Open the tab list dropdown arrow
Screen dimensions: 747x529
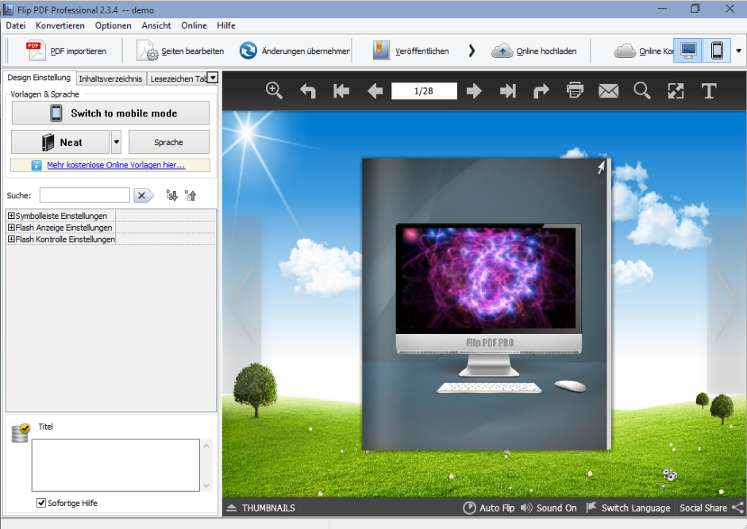213,78
